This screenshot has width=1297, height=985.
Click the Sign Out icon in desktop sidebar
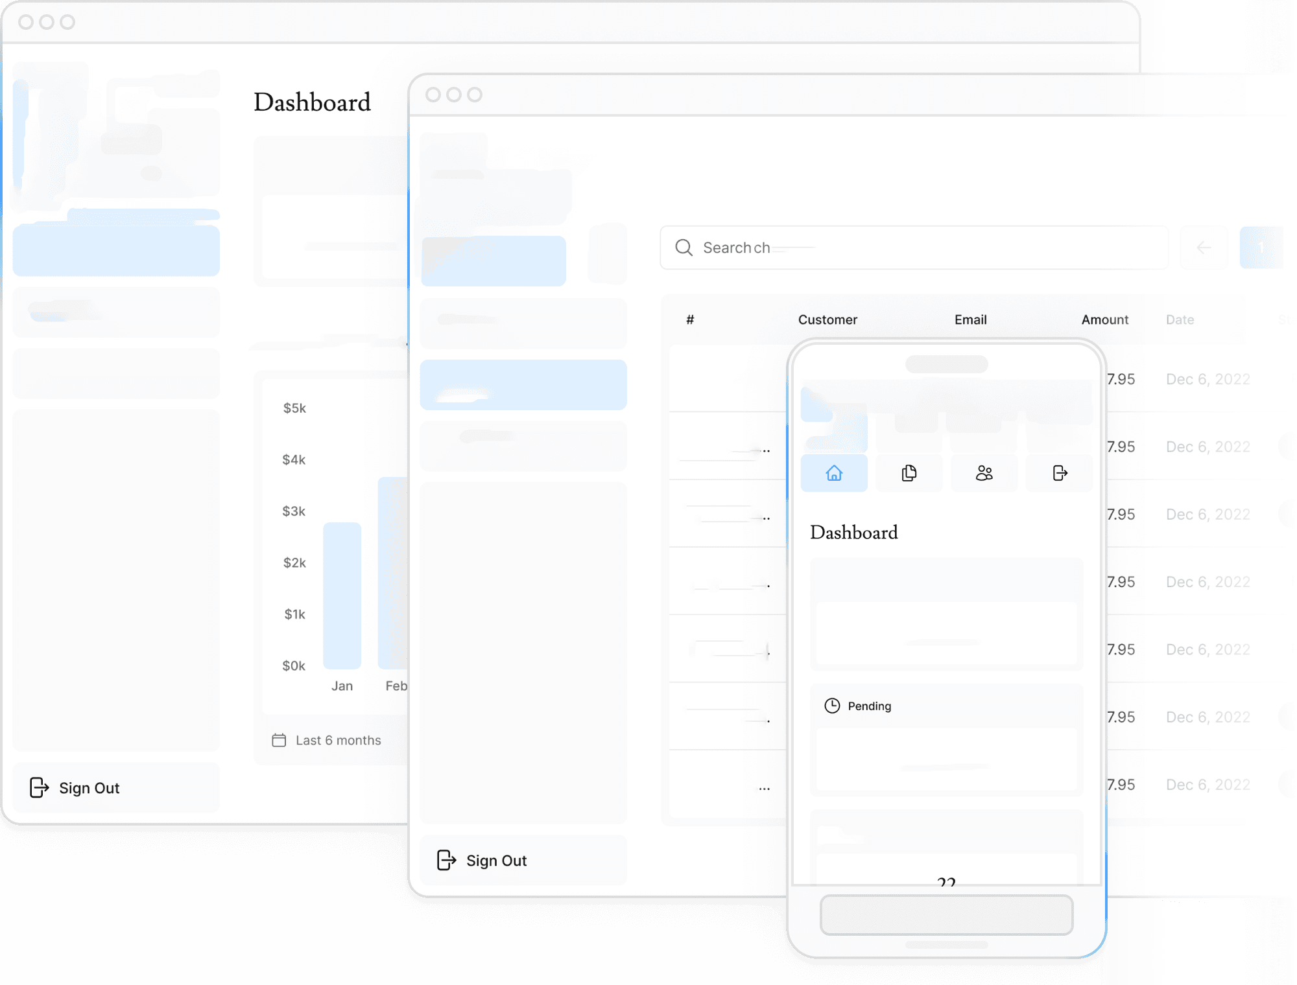coord(40,787)
